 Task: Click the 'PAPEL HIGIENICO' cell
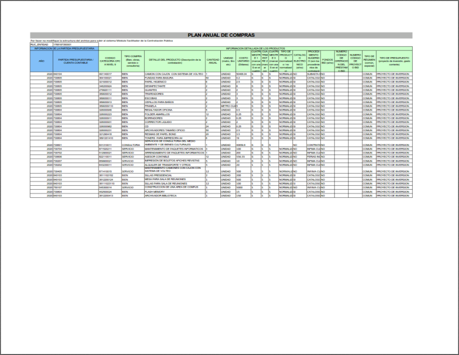[x=175, y=82]
